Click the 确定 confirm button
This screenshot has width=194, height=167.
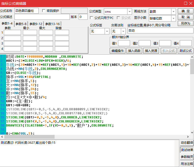[185, 11]
